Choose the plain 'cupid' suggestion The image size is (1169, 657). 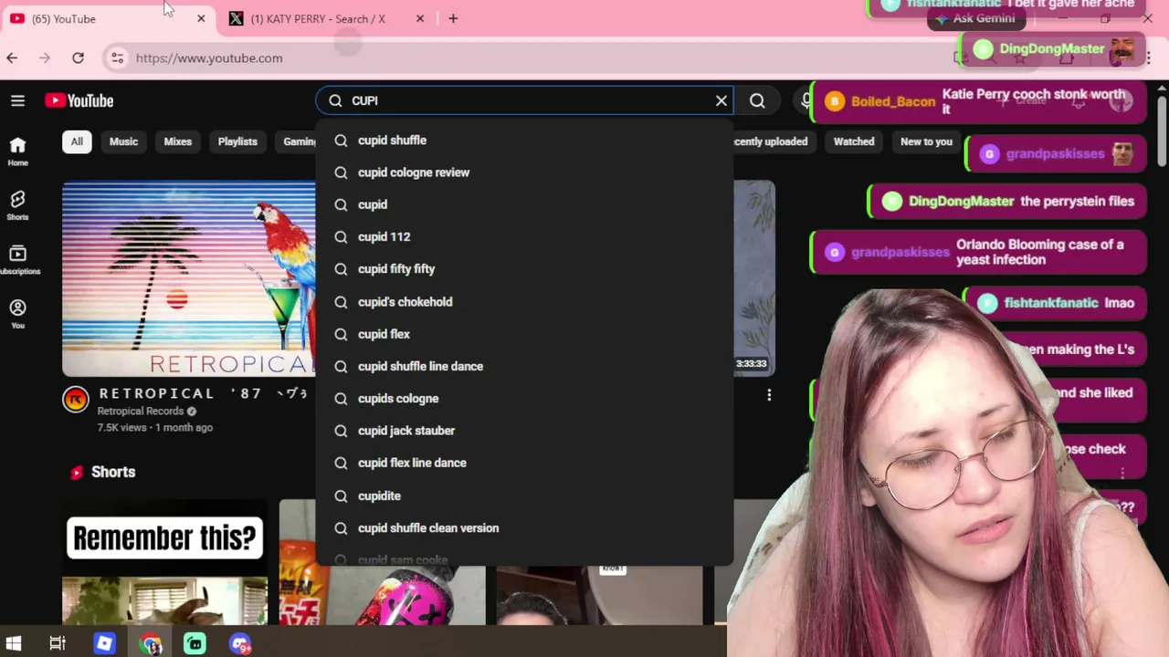pyautogui.click(x=524, y=204)
